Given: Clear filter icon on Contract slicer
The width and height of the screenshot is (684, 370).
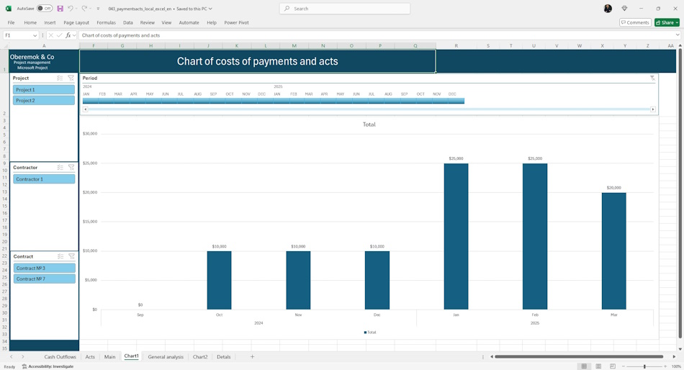Looking at the screenshot, I should pos(71,256).
